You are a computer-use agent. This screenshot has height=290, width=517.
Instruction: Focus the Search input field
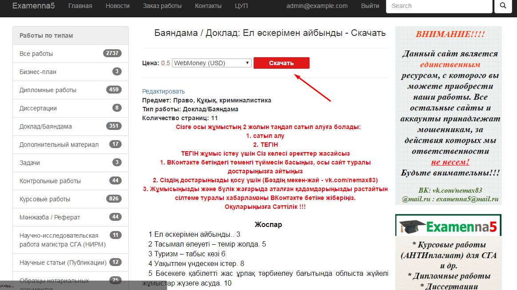(439, 6)
